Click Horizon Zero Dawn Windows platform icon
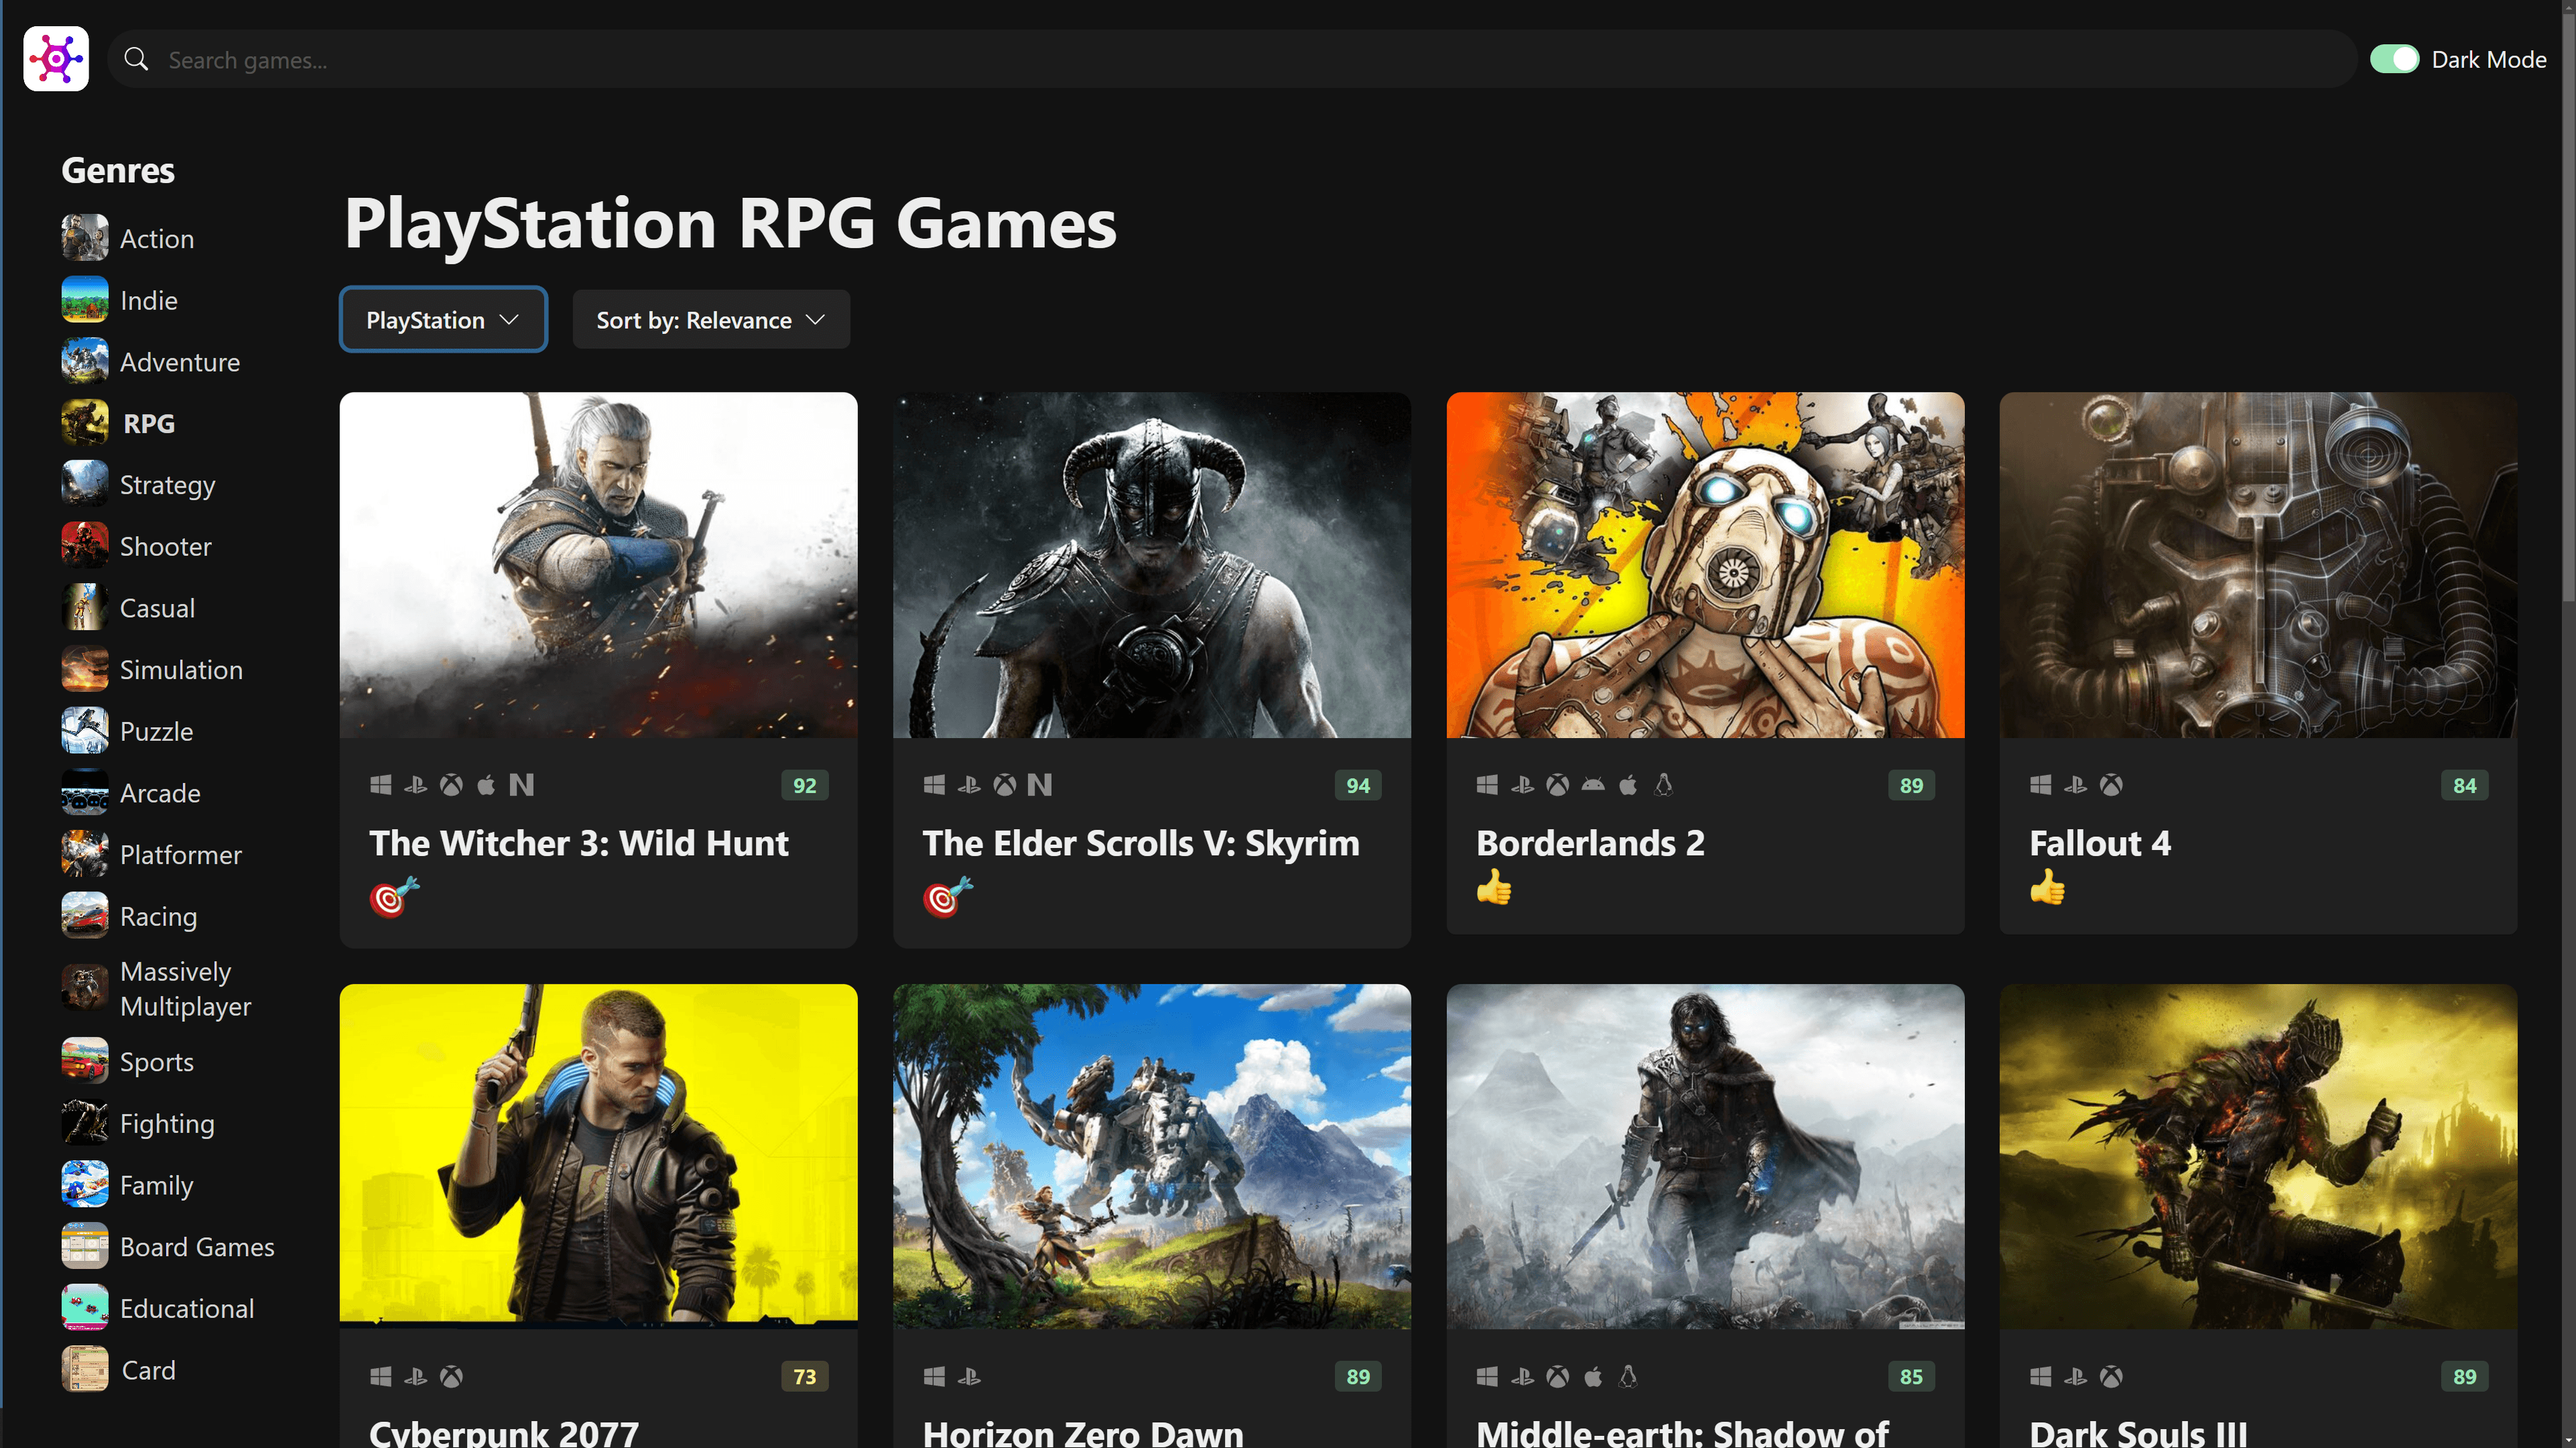This screenshot has height=1448, width=2576. click(x=934, y=1376)
